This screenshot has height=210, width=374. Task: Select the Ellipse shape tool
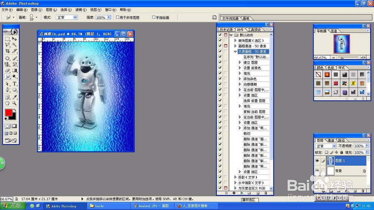[x=15, y=90]
